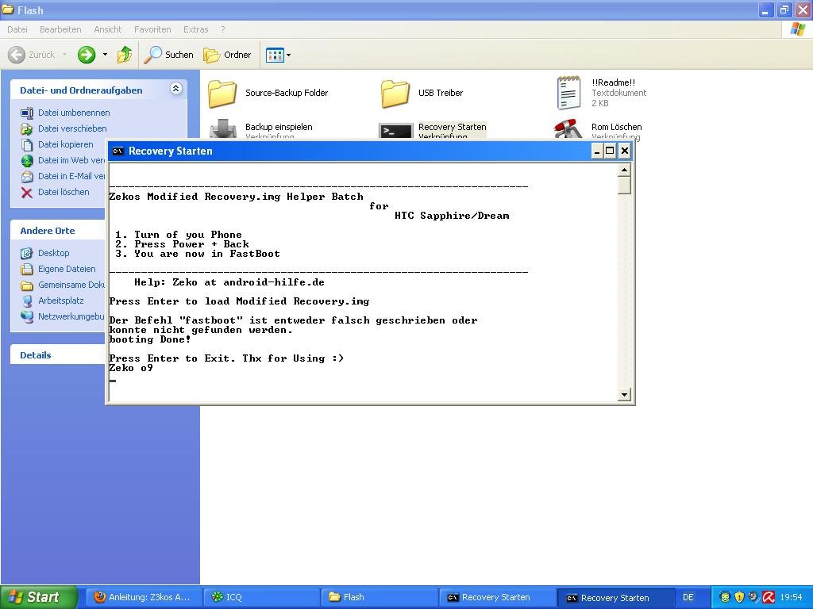Click Datei verschieben link
Image resolution: width=813 pixels, height=609 pixels.
click(x=72, y=128)
